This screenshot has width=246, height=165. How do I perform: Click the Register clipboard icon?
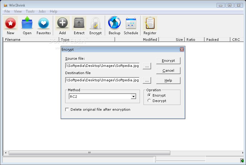150,23
